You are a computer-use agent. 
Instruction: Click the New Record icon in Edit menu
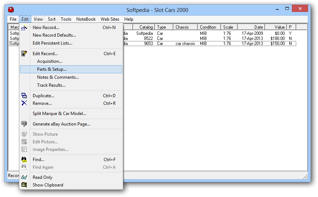pos(24,28)
